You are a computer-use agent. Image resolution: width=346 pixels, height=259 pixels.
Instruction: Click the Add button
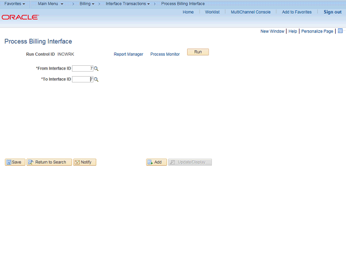click(156, 162)
